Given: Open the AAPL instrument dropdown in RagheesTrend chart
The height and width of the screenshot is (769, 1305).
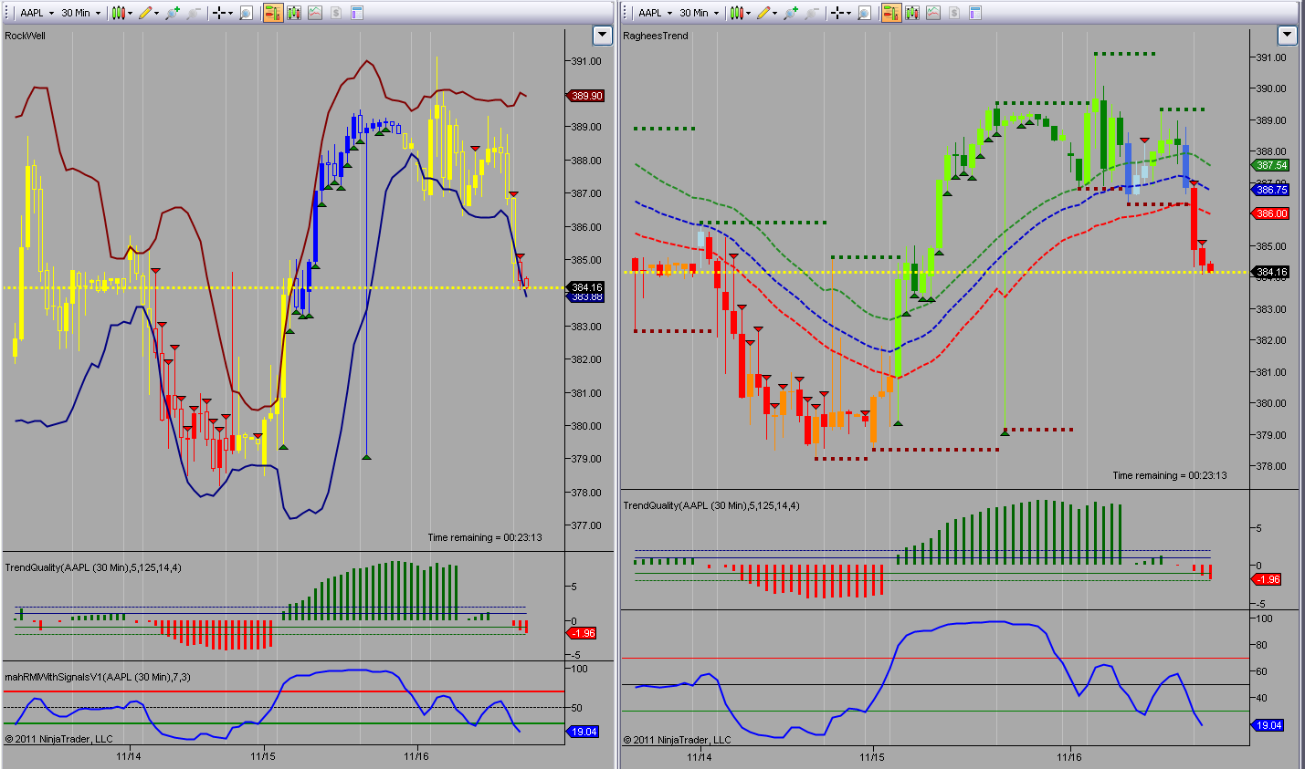Looking at the screenshot, I should pyautogui.click(x=656, y=13).
